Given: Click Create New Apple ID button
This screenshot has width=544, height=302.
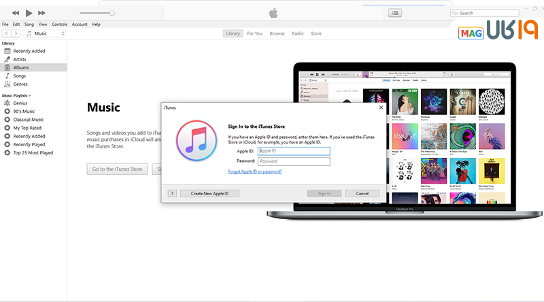Looking at the screenshot, I should coord(209,193).
